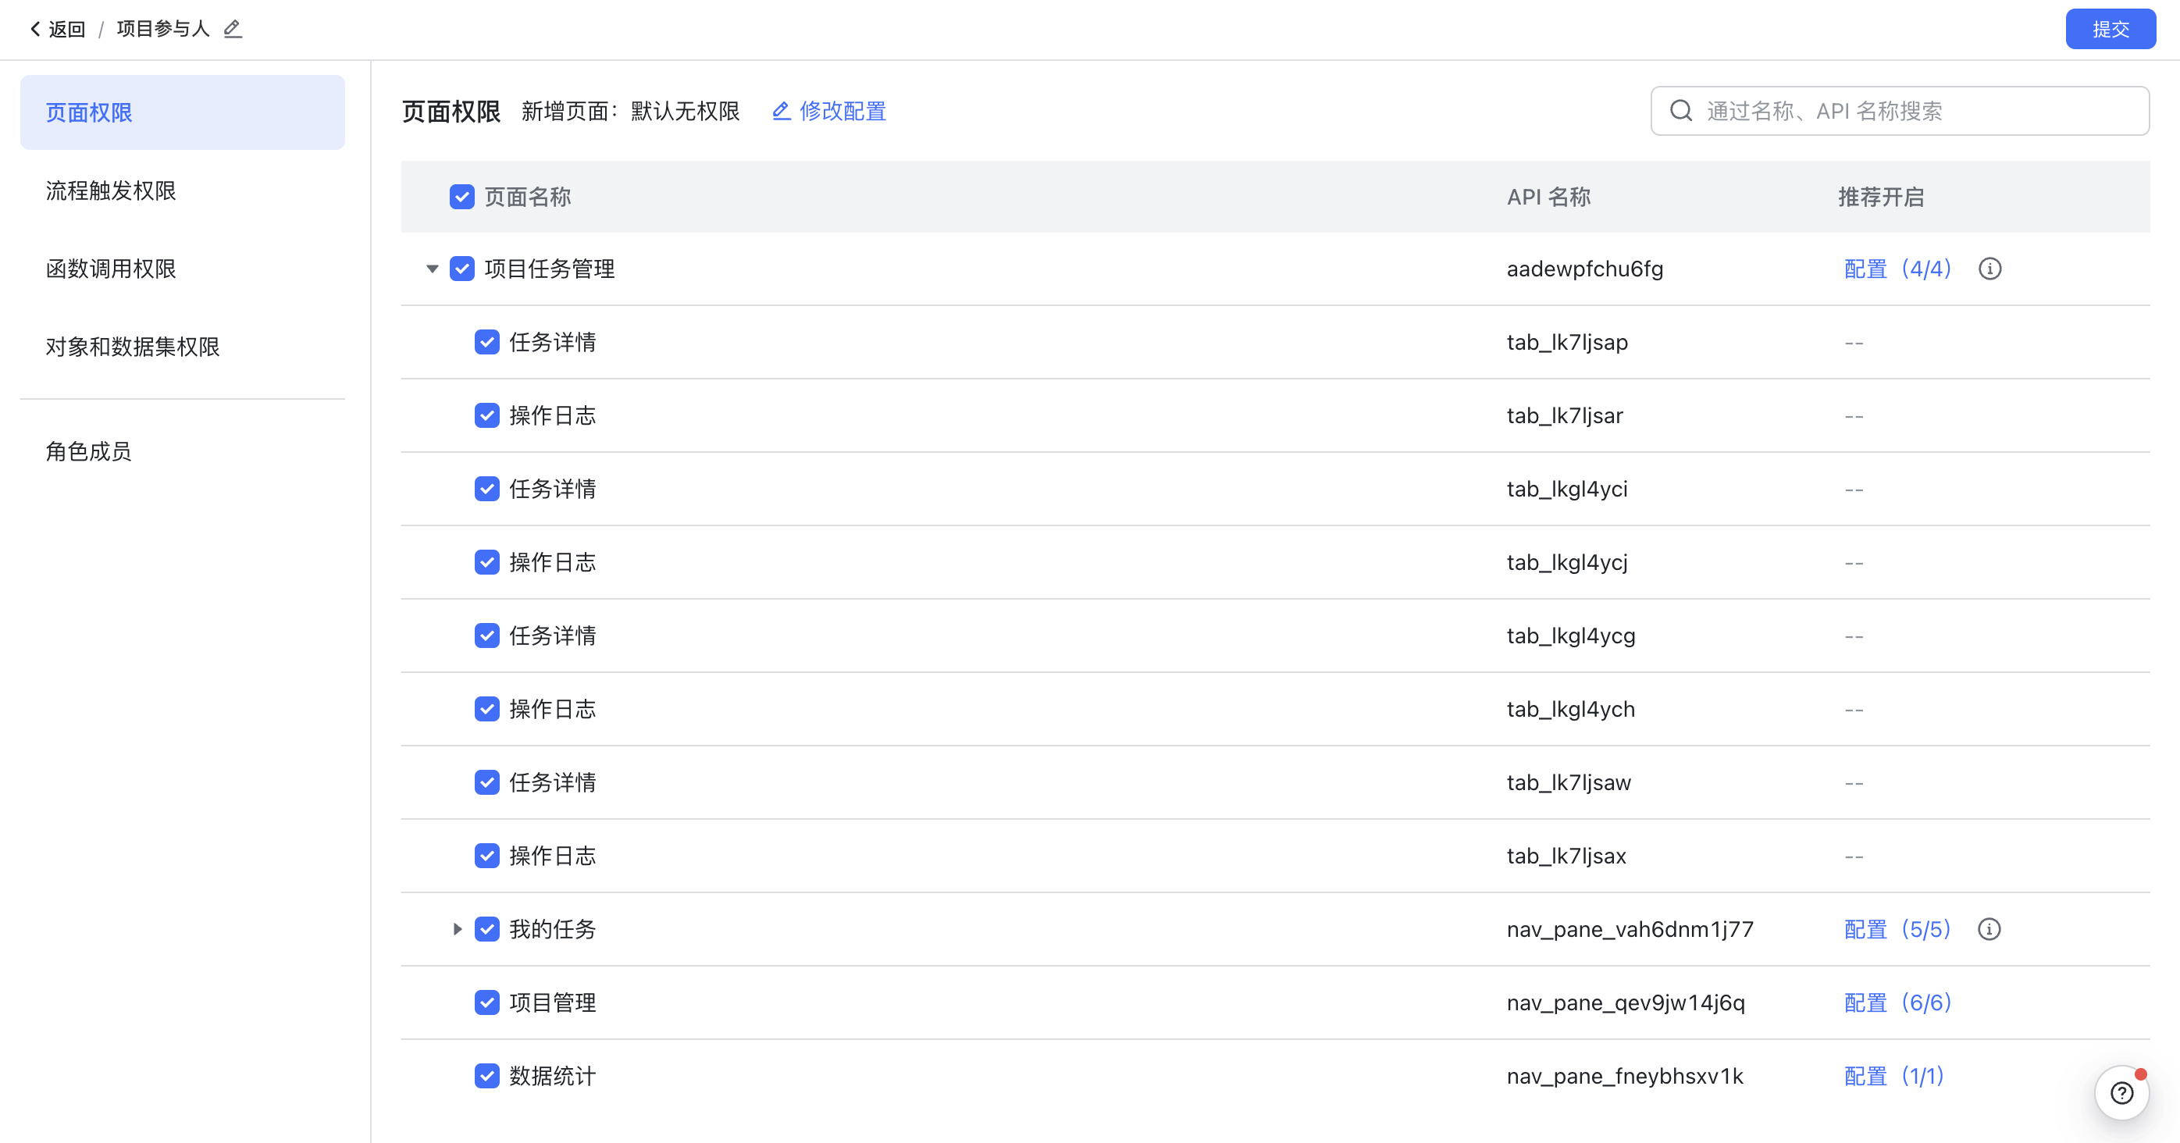Click the 项目参与人 breadcrumb title
The height and width of the screenshot is (1143, 2180).
click(162, 30)
